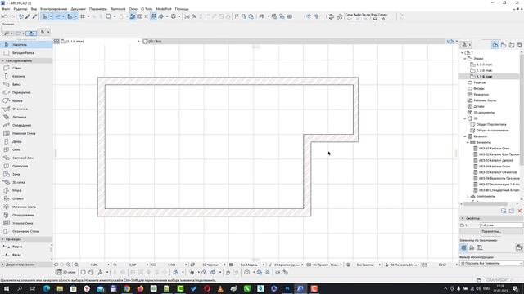Select the Колонна (Column) tool
Image resolution: width=524 pixels, height=294 pixels.
(26, 76)
